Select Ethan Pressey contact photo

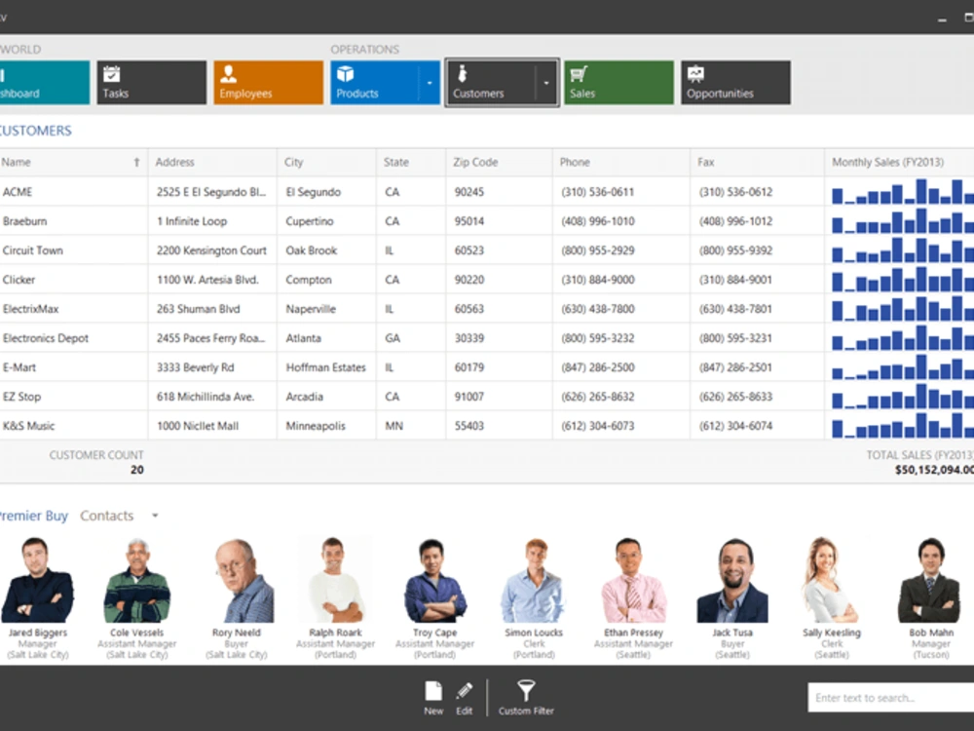[x=633, y=581]
